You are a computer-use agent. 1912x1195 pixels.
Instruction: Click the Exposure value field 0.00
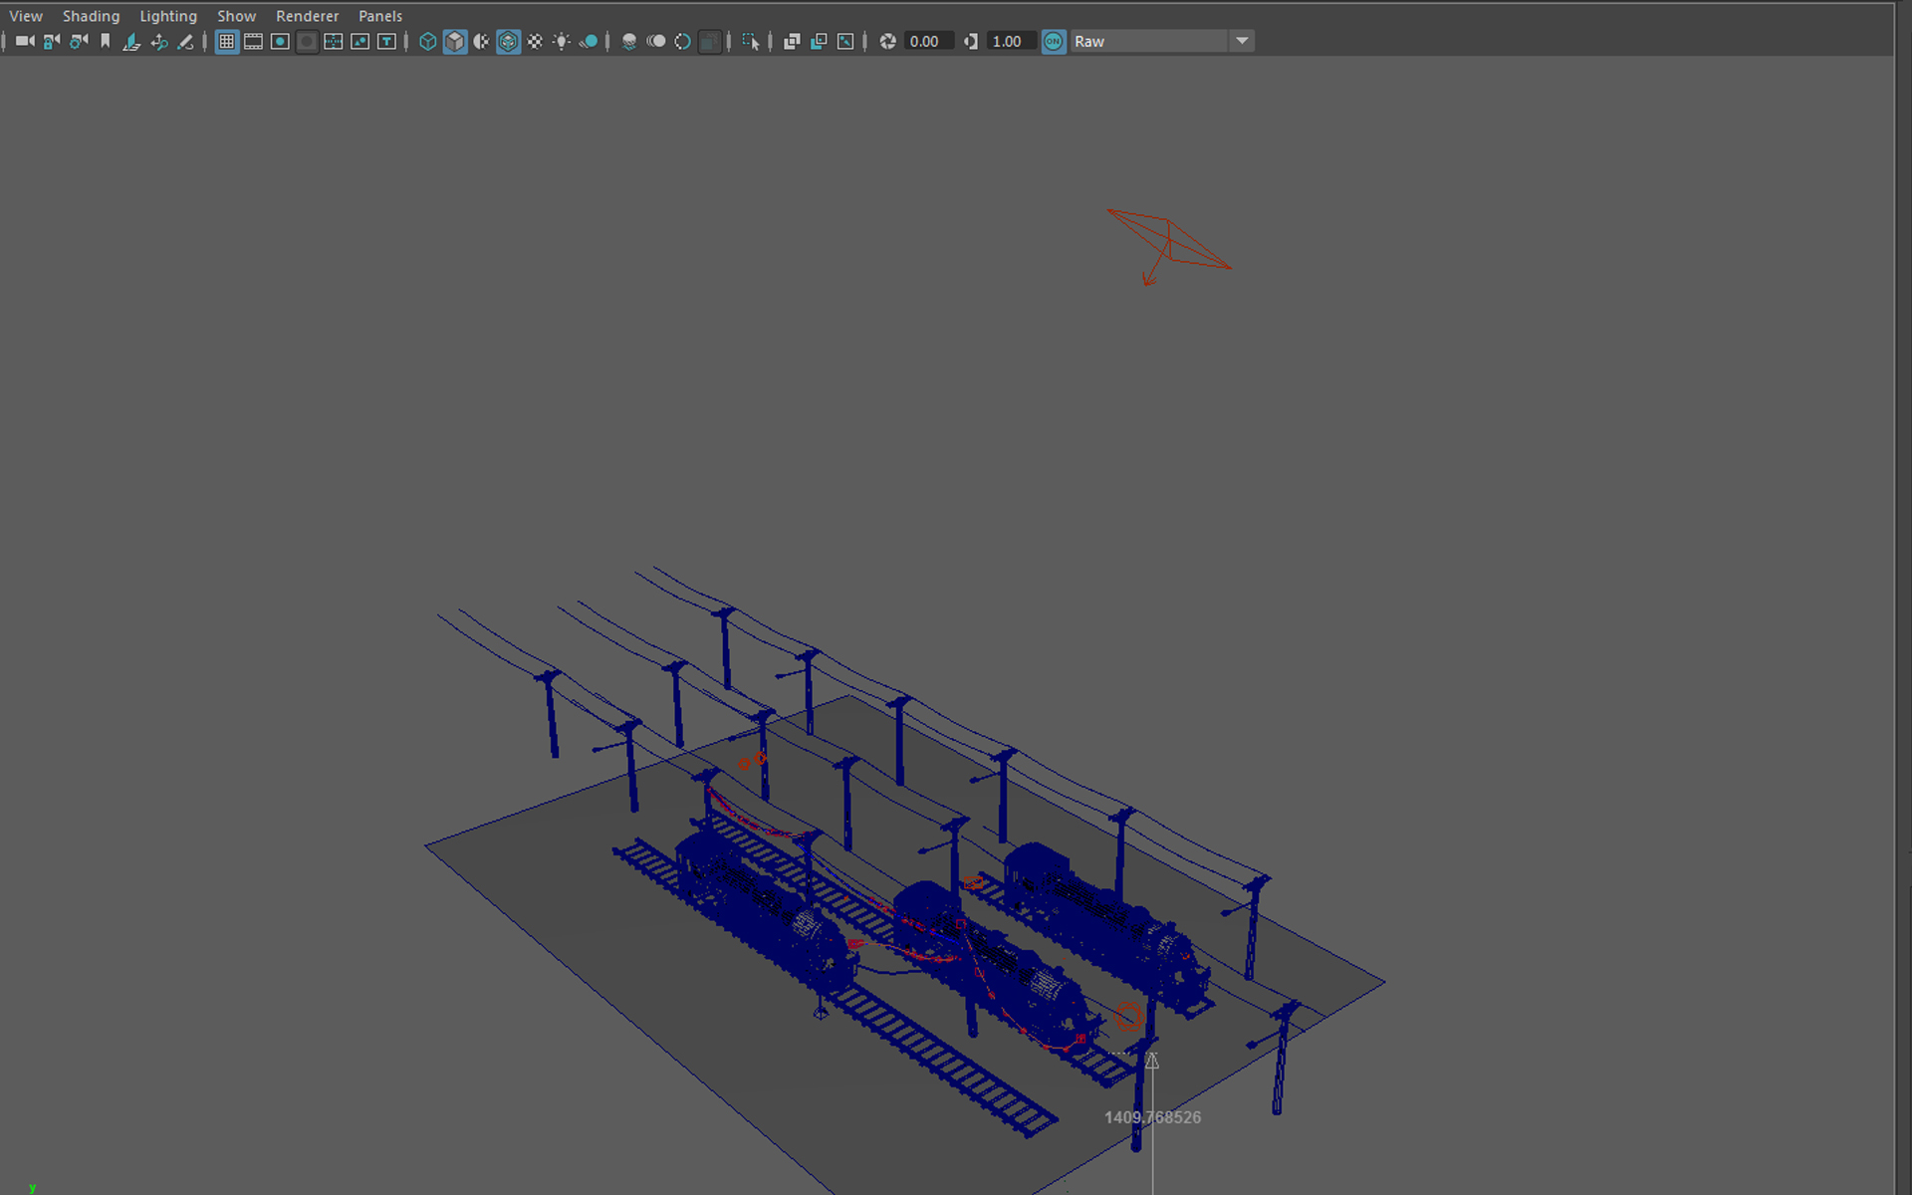[929, 41]
